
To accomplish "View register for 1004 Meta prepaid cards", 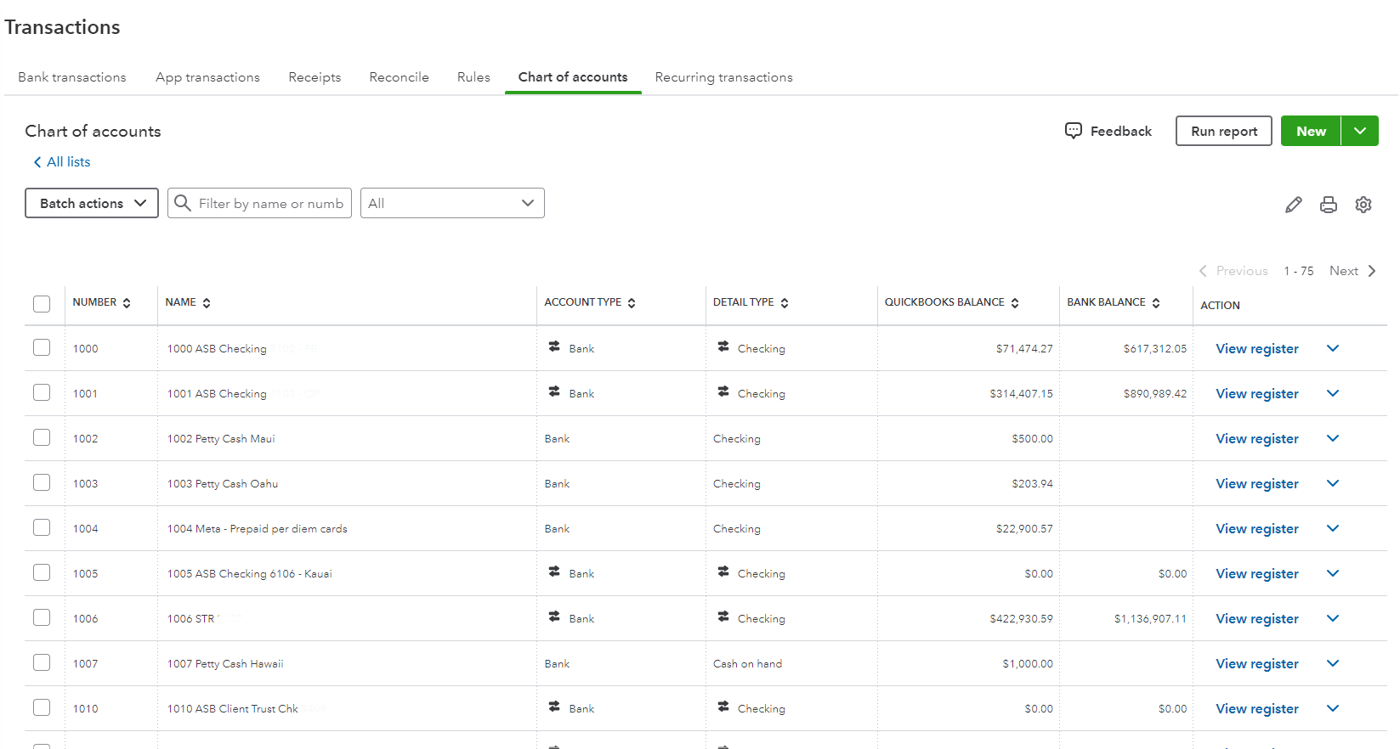I will pos(1256,528).
